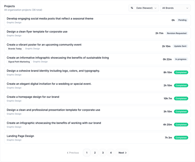Image resolution: width=195 pixels, height=162 pixels.
Task: Click the sort arrows icon beside Date
Action: pyautogui.click(x=132, y=8)
